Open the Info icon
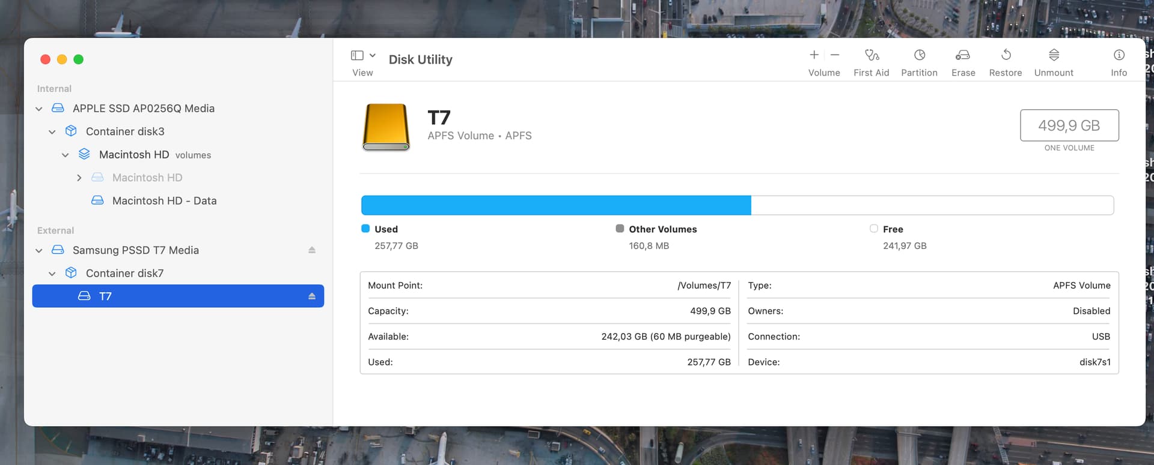1154x465 pixels. tap(1119, 55)
